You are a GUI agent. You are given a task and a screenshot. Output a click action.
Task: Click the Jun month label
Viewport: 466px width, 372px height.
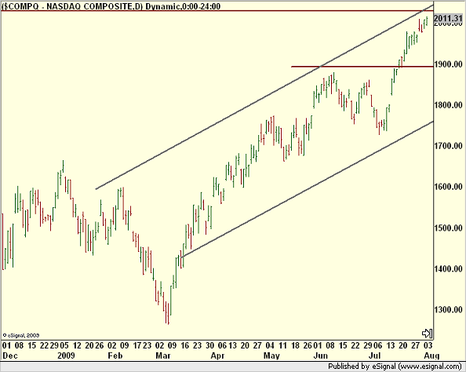click(x=321, y=356)
